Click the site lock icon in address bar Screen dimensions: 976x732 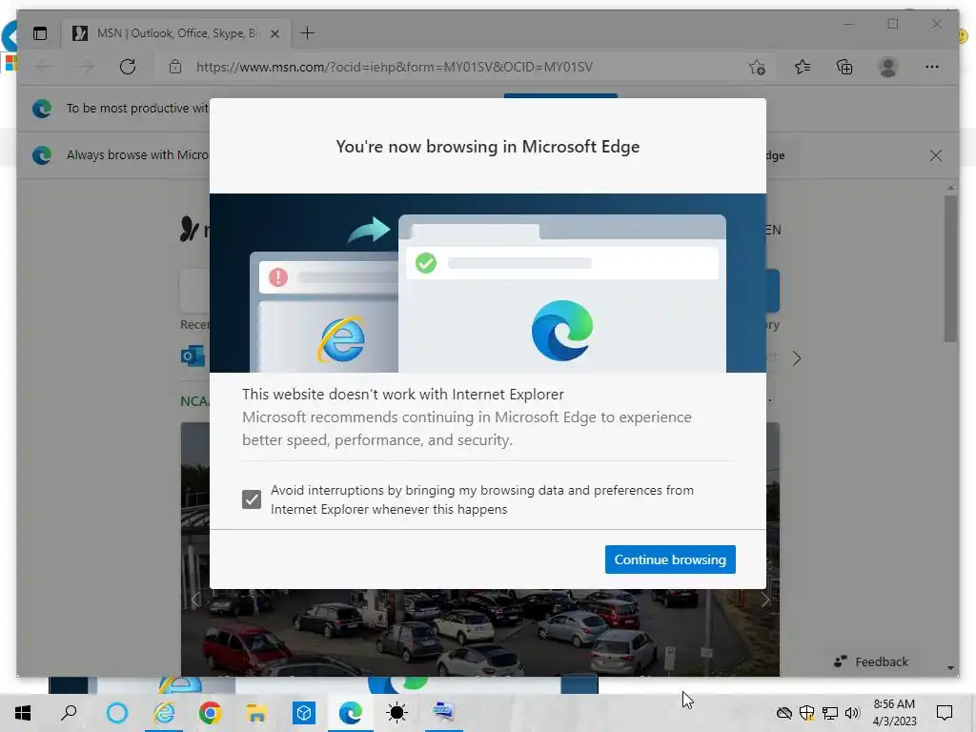tap(175, 67)
